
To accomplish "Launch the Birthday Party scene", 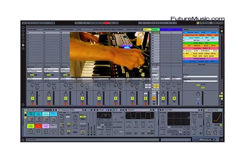I will coord(200,33).
